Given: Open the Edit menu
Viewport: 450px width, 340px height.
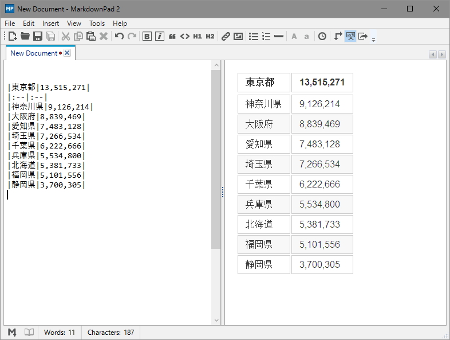Looking at the screenshot, I should click(x=29, y=24).
